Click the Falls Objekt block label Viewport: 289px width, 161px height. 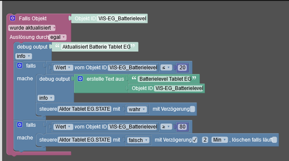[x=33, y=19]
